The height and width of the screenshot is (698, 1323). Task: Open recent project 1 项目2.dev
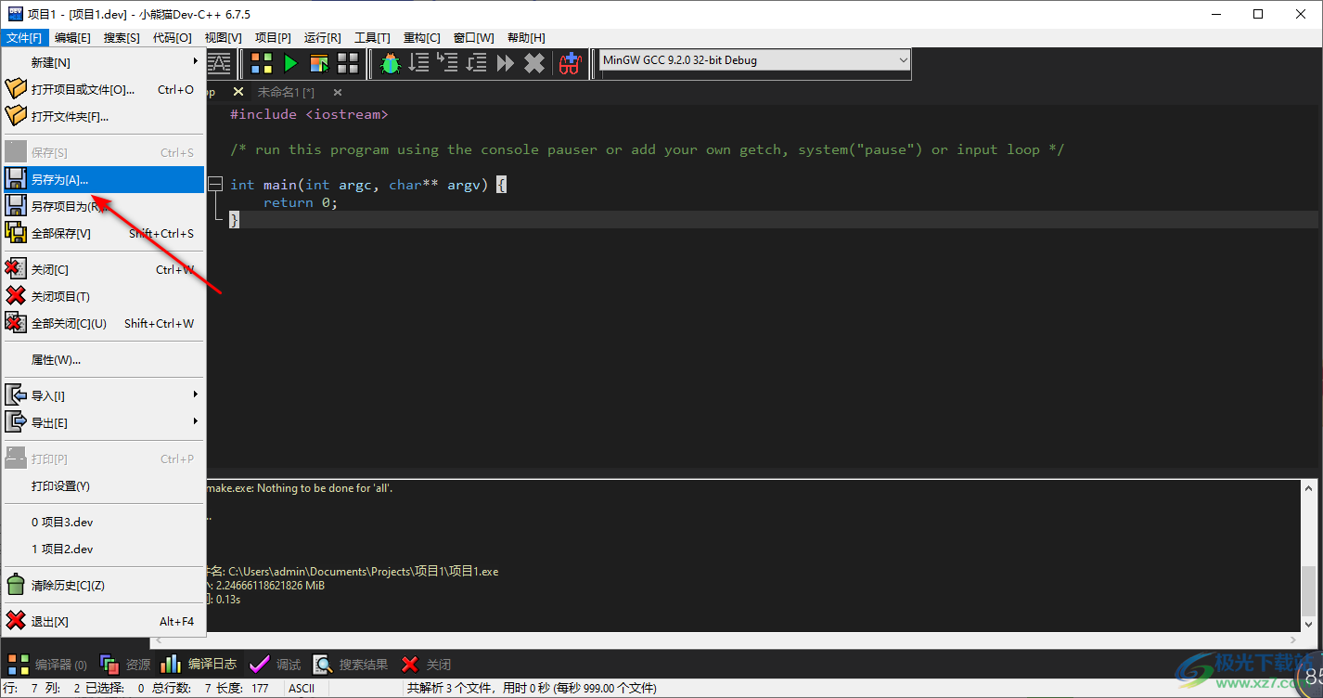pyautogui.click(x=104, y=549)
